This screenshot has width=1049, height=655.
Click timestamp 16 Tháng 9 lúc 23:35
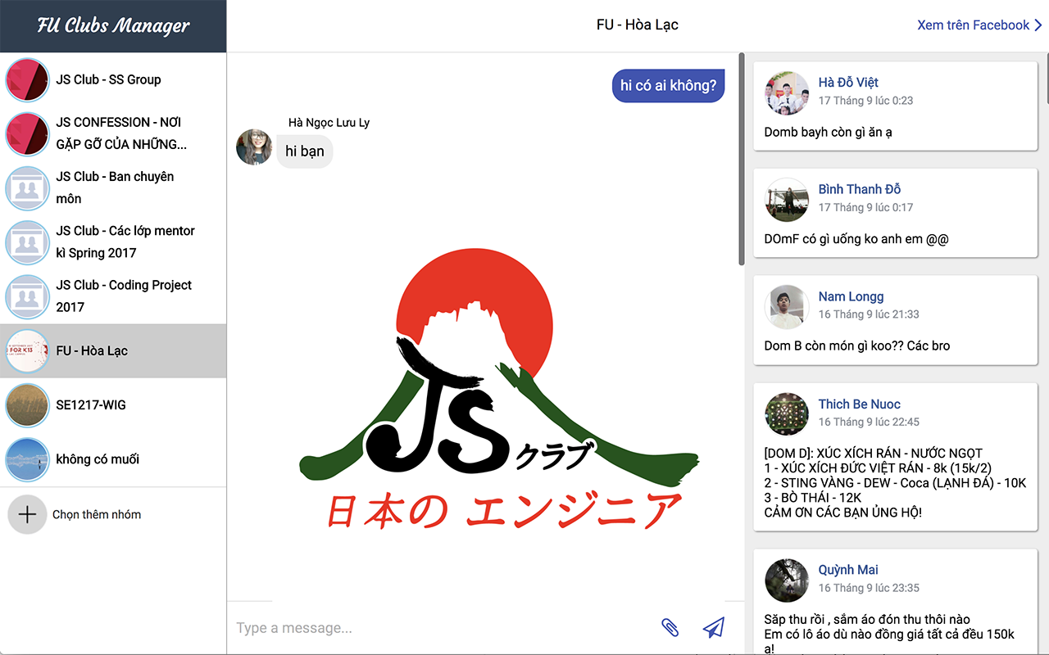[869, 588]
